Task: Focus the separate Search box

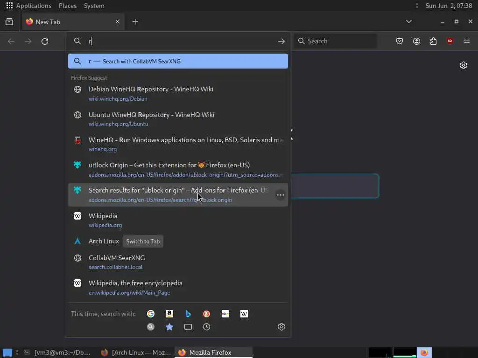Action: click(336, 41)
